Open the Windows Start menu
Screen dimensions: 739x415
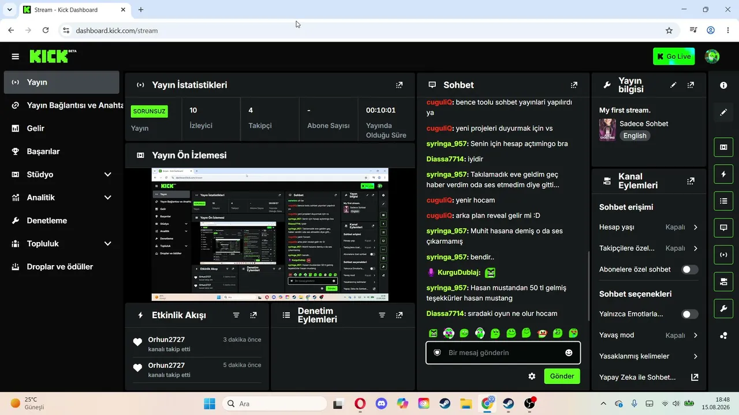click(209, 403)
